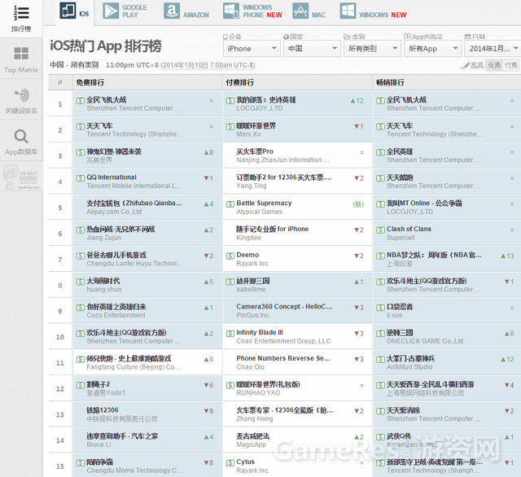The image size is (521, 477).
Task: Open Infinity Blade III app link
Action: tap(260, 332)
